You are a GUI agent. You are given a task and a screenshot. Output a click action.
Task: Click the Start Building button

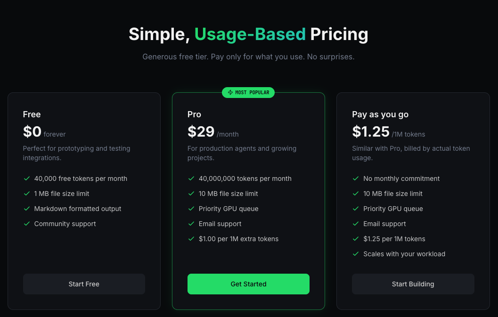pos(413,284)
